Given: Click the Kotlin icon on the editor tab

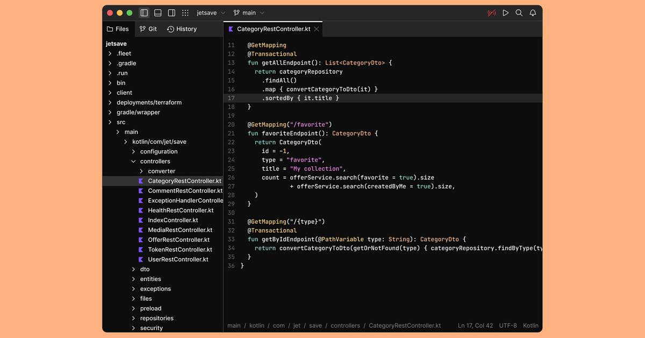Looking at the screenshot, I should 231,29.
